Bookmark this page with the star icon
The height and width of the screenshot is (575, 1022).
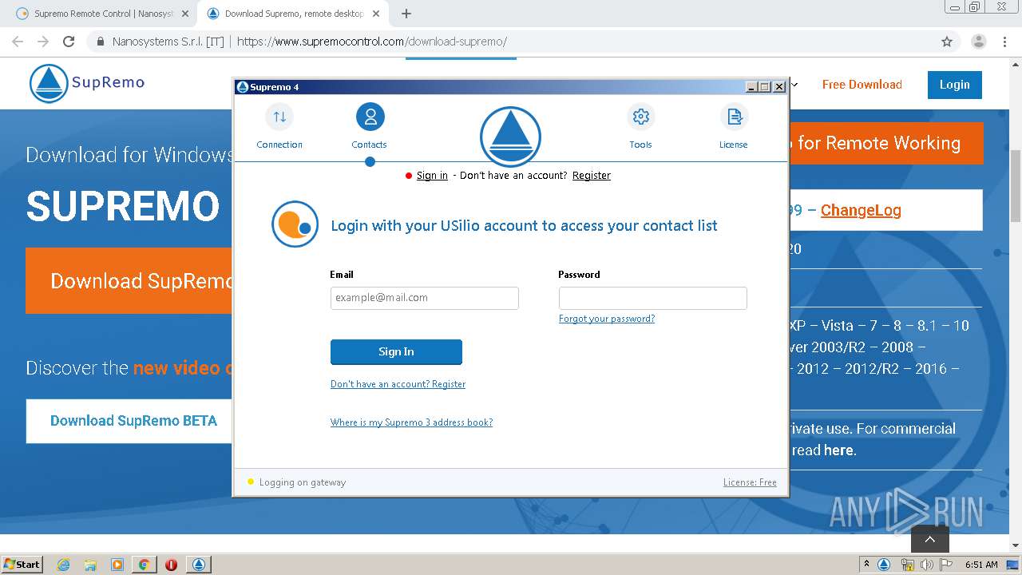pyautogui.click(x=947, y=42)
